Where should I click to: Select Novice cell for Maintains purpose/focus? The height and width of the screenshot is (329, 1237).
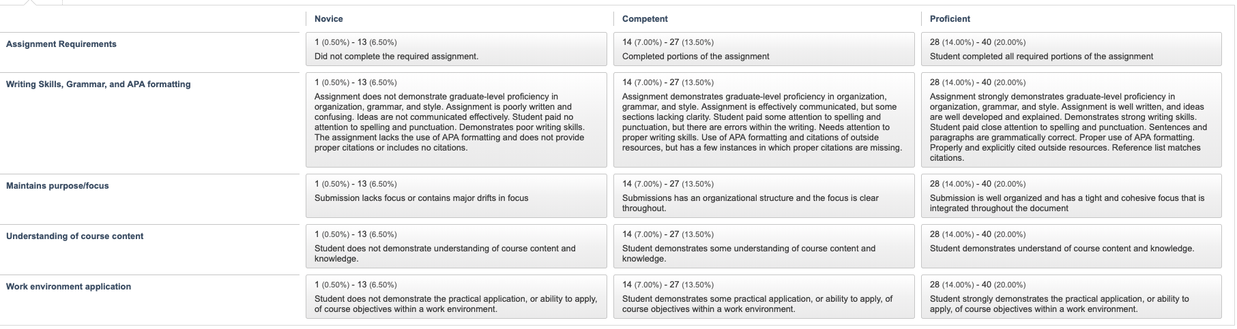pyautogui.click(x=456, y=195)
